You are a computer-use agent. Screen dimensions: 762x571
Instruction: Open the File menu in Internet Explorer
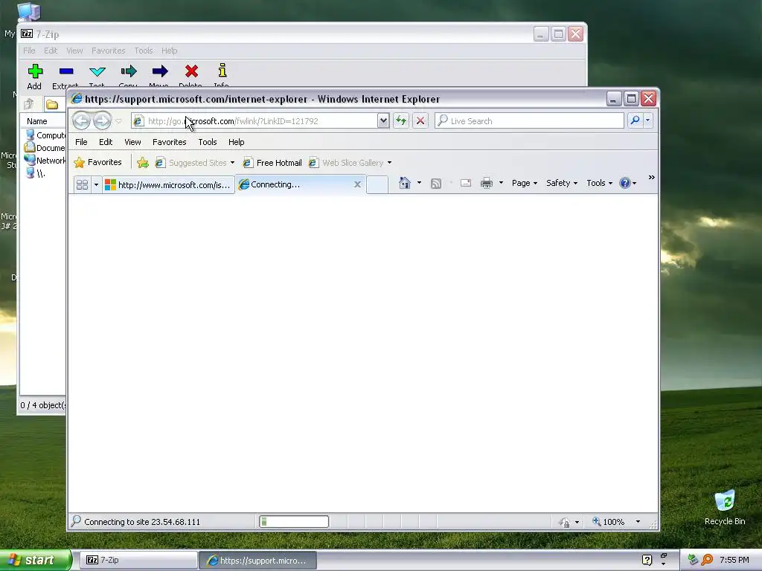tap(81, 142)
